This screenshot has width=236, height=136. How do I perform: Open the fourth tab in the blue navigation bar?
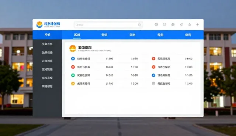pos(160,35)
